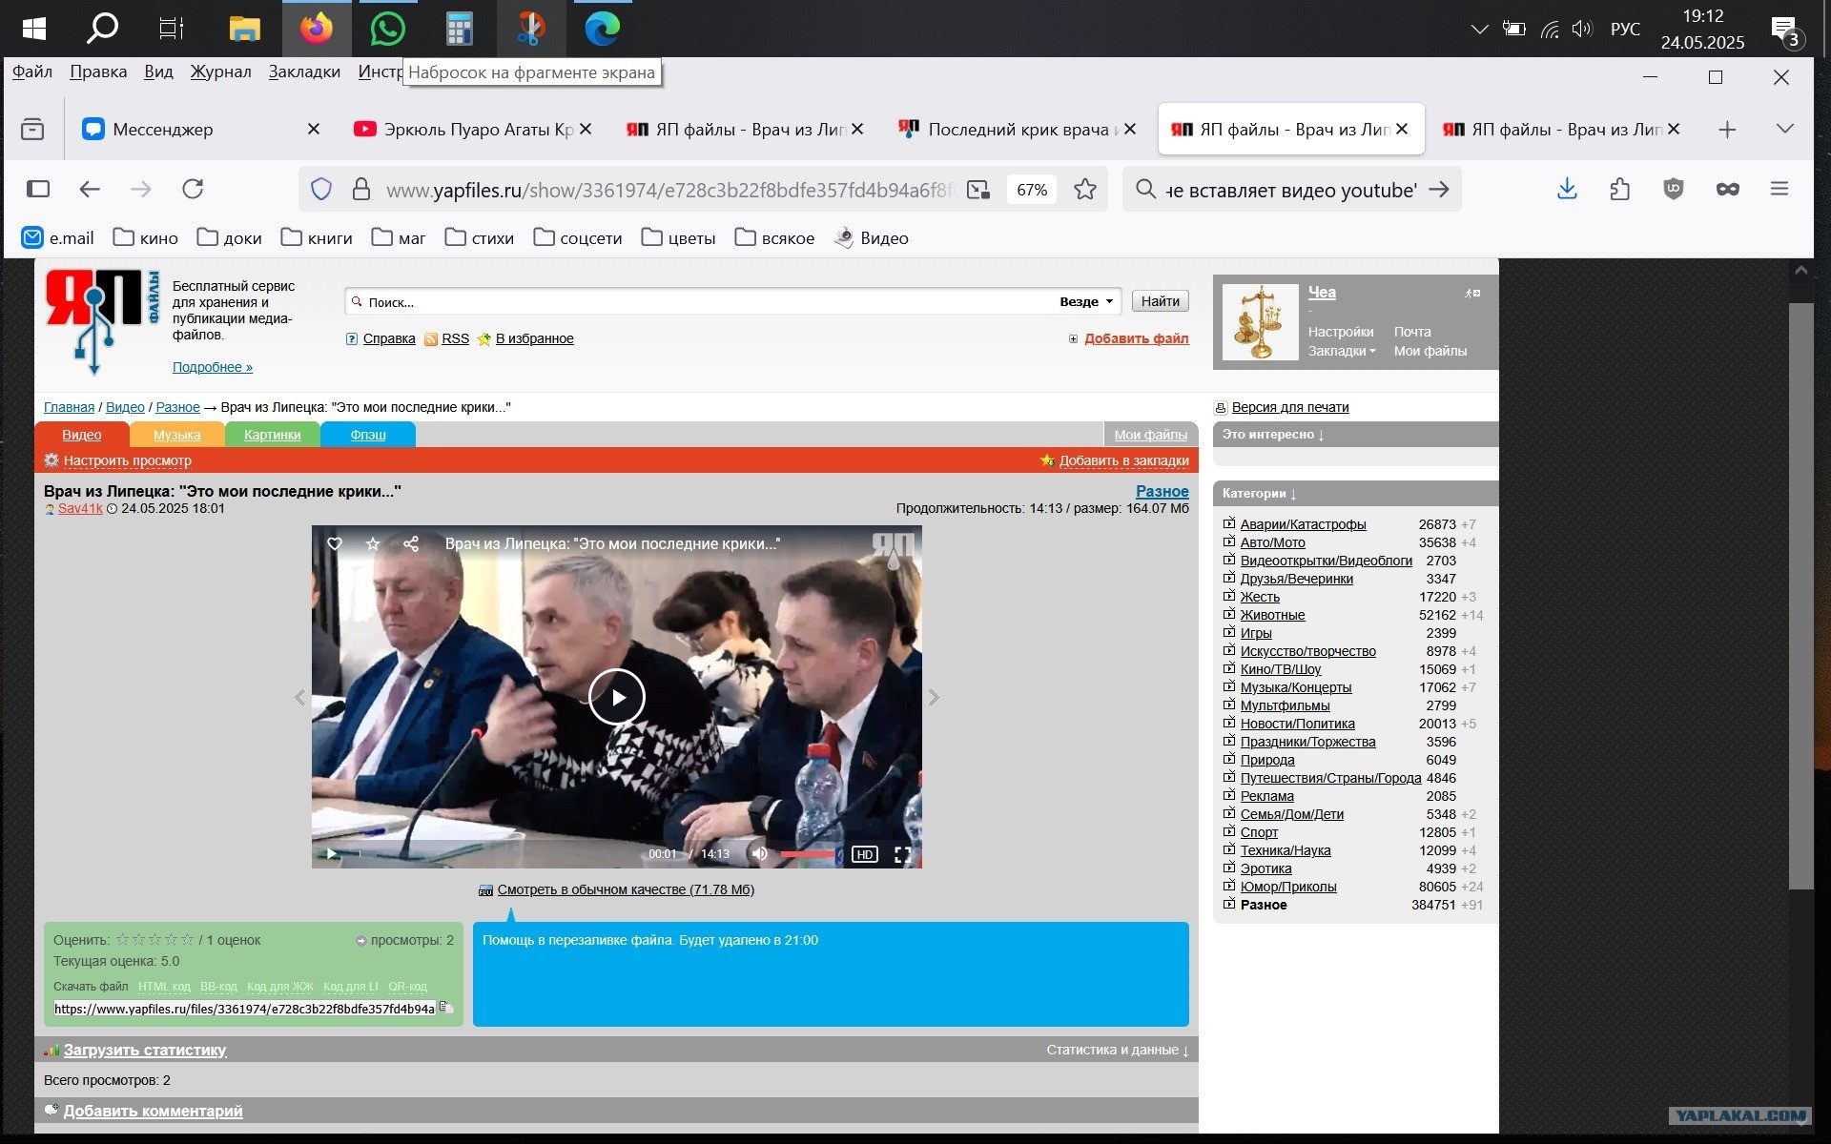Viewport: 1831px width, 1144px height.
Task: Play the video with center button
Action: [x=617, y=698]
